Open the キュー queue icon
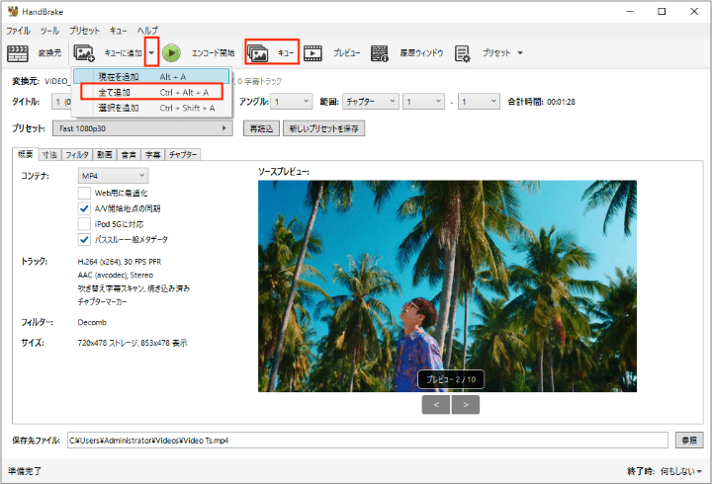712x484 pixels. pyautogui.click(x=258, y=52)
